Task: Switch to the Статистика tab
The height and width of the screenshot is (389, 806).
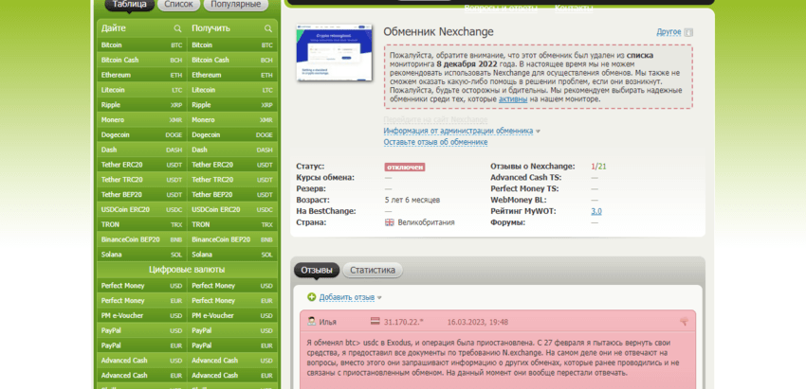Action: pyautogui.click(x=372, y=270)
